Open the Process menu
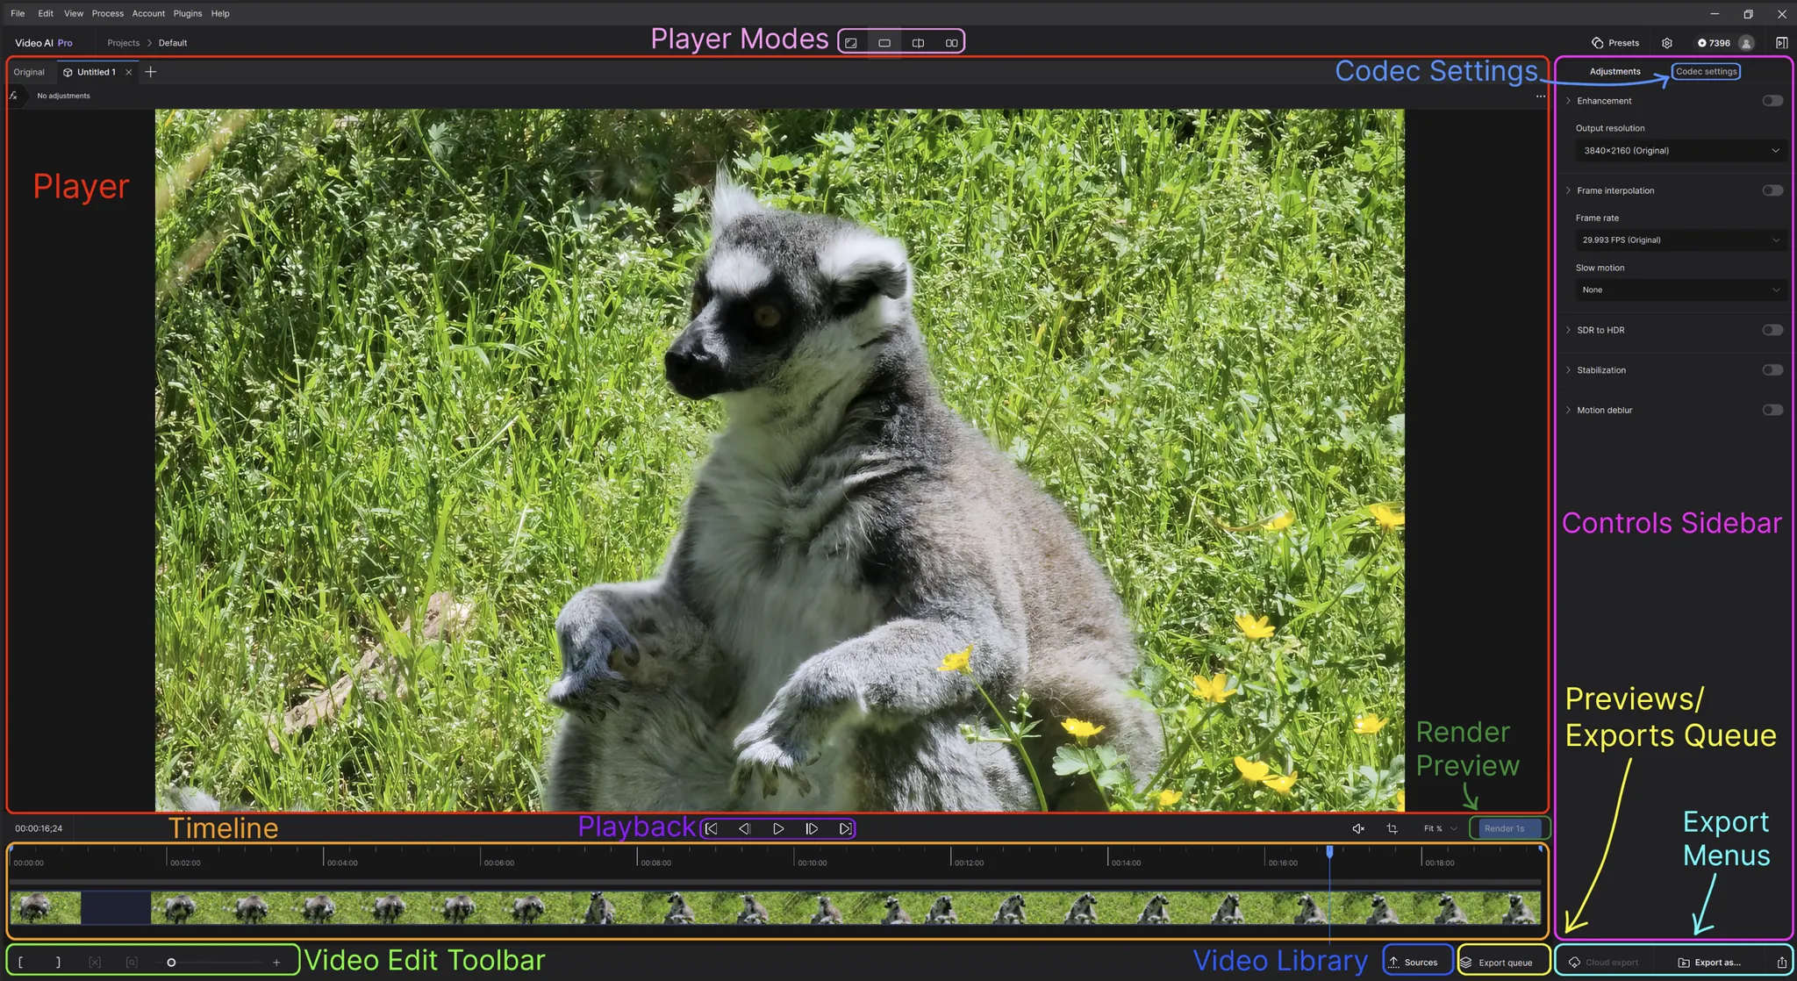The width and height of the screenshot is (1797, 981). click(107, 13)
